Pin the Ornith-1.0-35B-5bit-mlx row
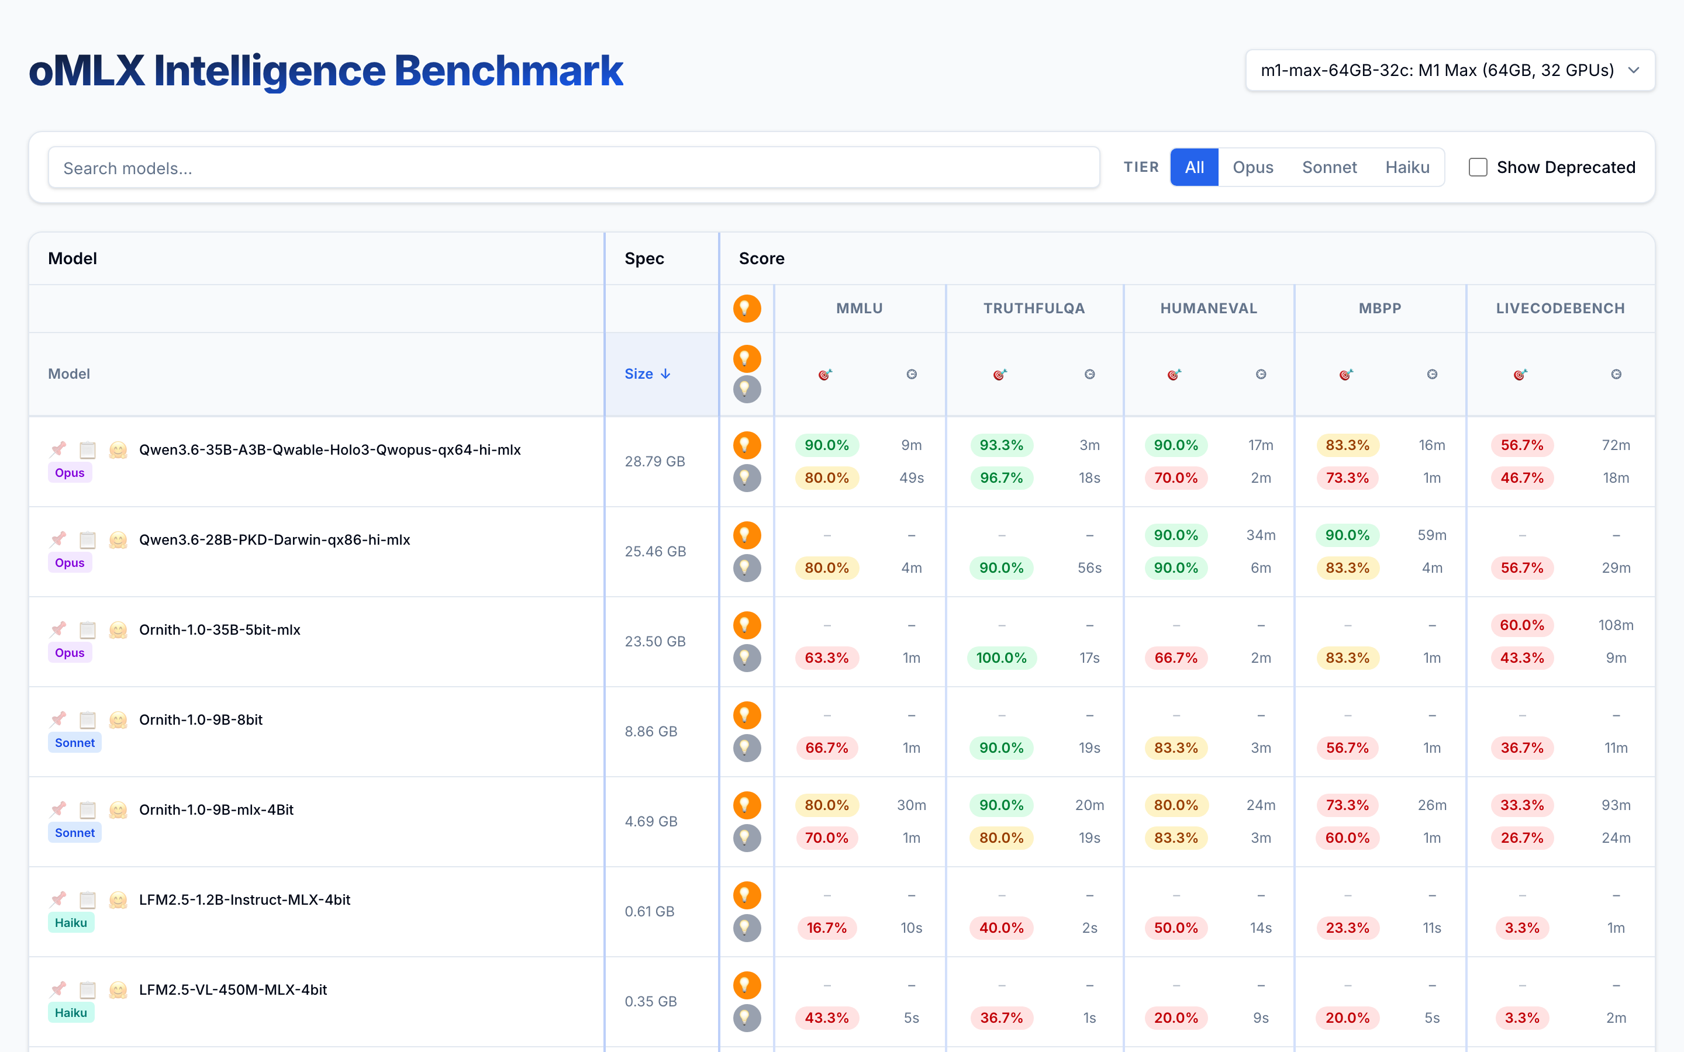 tap(58, 629)
